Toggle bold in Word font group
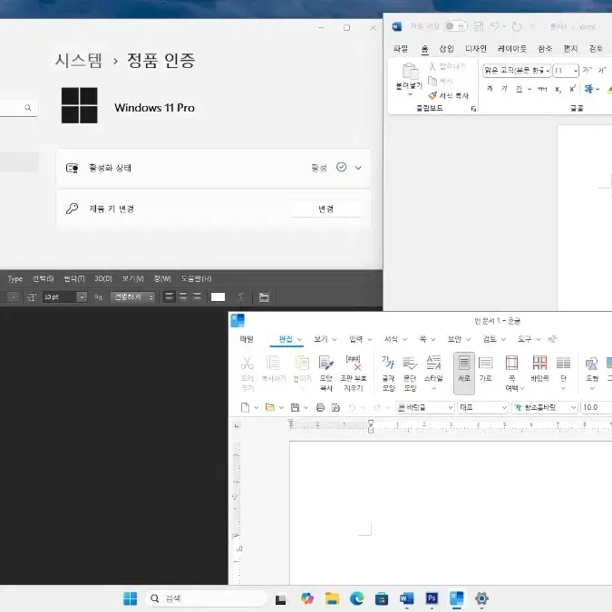Image resolution: width=612 pixels, height=612 pixels. click(x=490, y=89)
